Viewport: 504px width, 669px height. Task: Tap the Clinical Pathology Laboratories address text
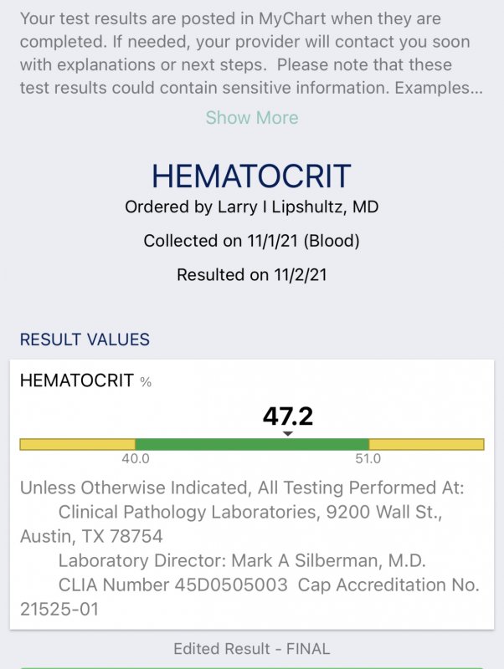[x=231, y=524]
